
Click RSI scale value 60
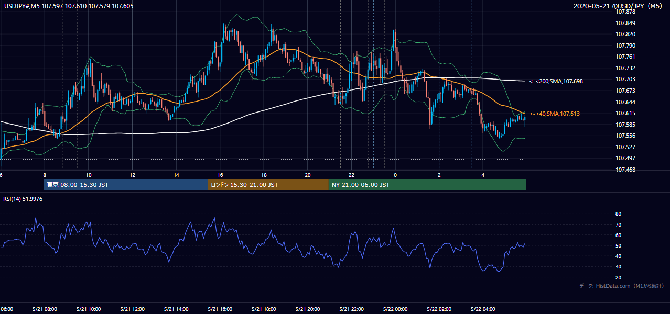[618, 235]
